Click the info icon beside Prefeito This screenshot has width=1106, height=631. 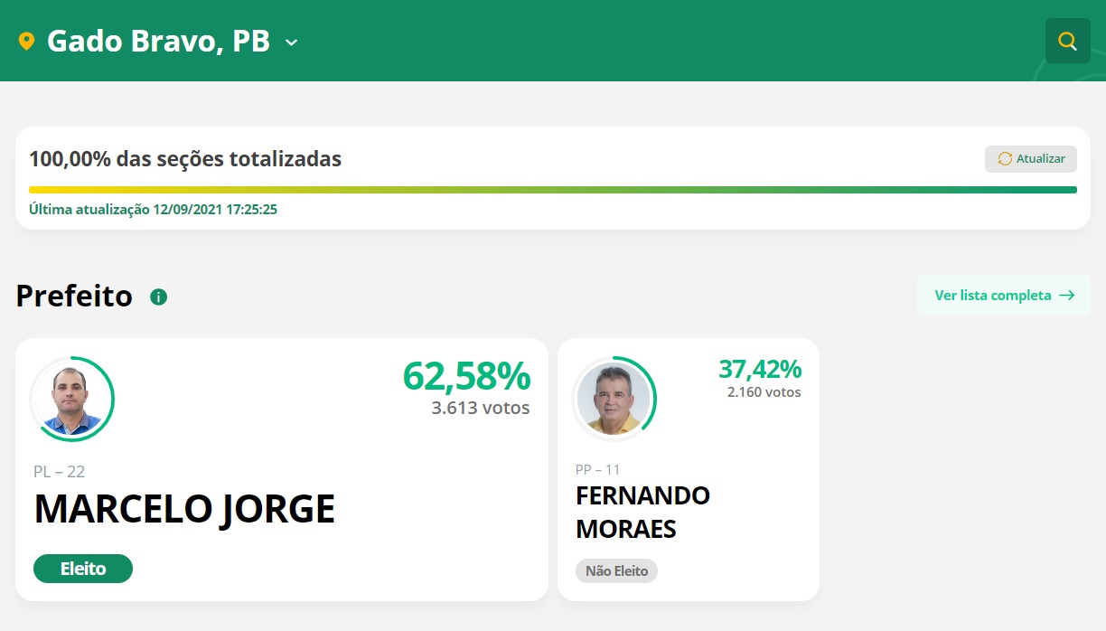(159, 297)
